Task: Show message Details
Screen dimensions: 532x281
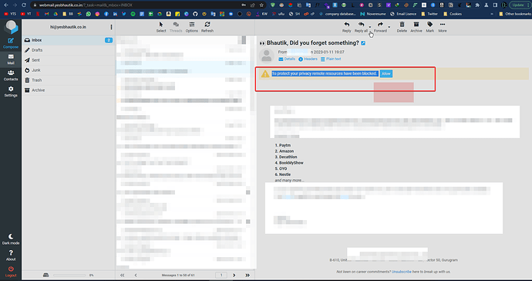Action: point(287,59)
